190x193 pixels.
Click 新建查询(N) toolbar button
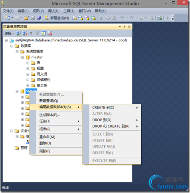(x=57, y=18)
